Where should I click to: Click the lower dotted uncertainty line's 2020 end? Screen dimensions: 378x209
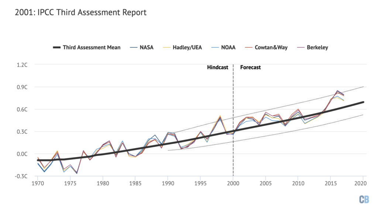click(362, 115)
